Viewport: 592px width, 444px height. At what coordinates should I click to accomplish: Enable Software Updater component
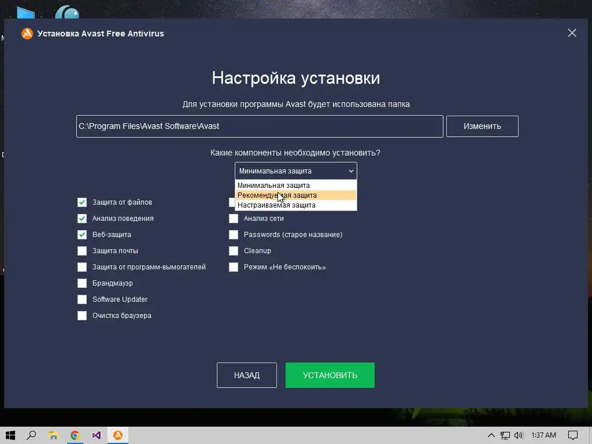coord(82,299)
